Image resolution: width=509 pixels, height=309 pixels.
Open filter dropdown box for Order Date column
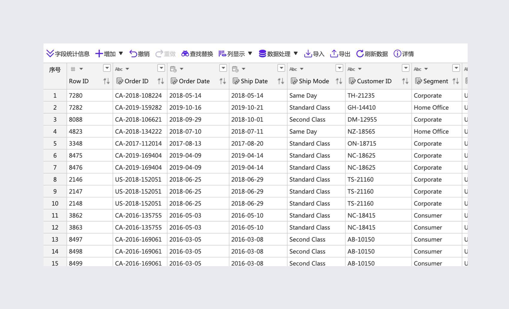click(x=223, y=68)
